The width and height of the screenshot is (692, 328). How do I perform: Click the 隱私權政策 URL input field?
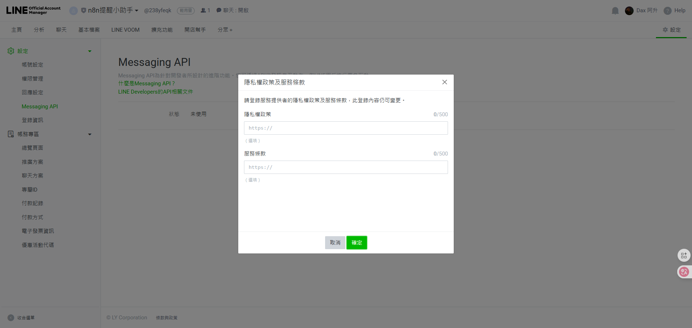pos(346,128)
